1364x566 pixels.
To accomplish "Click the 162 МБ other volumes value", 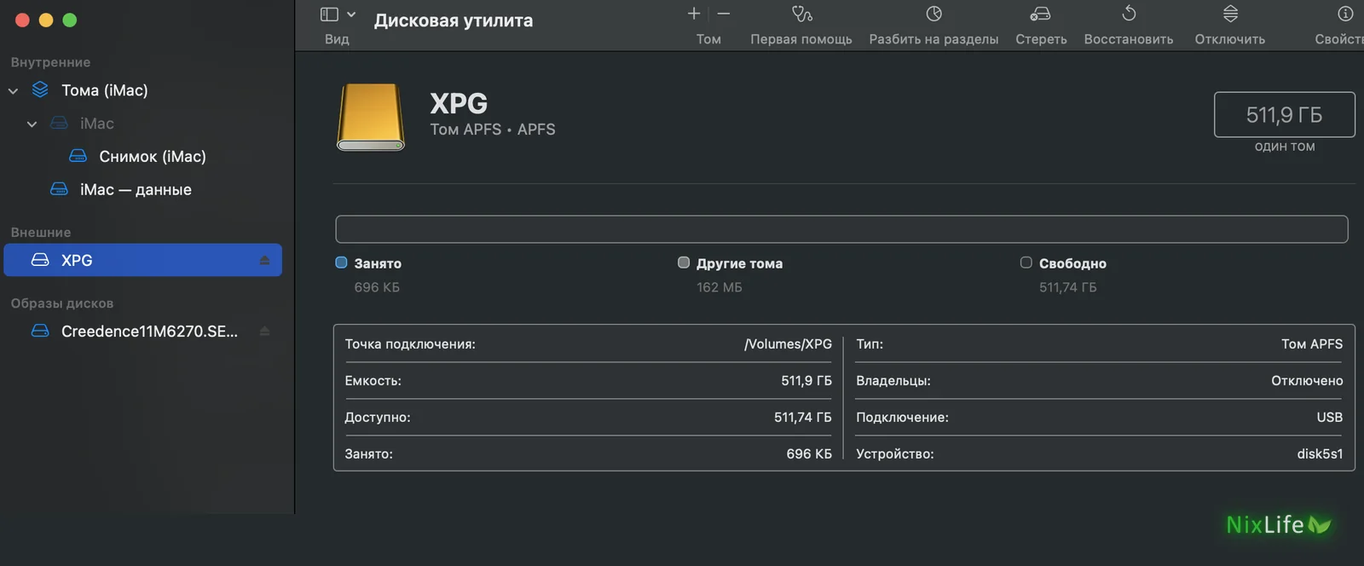I will click(720, 288).
